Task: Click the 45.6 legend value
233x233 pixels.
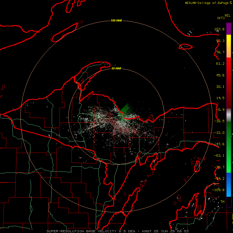Action: click(220, 75)
